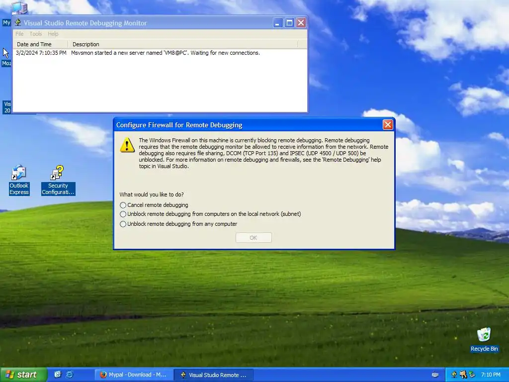
Task: Click the Date and Time column header
Action: [41, 44]
